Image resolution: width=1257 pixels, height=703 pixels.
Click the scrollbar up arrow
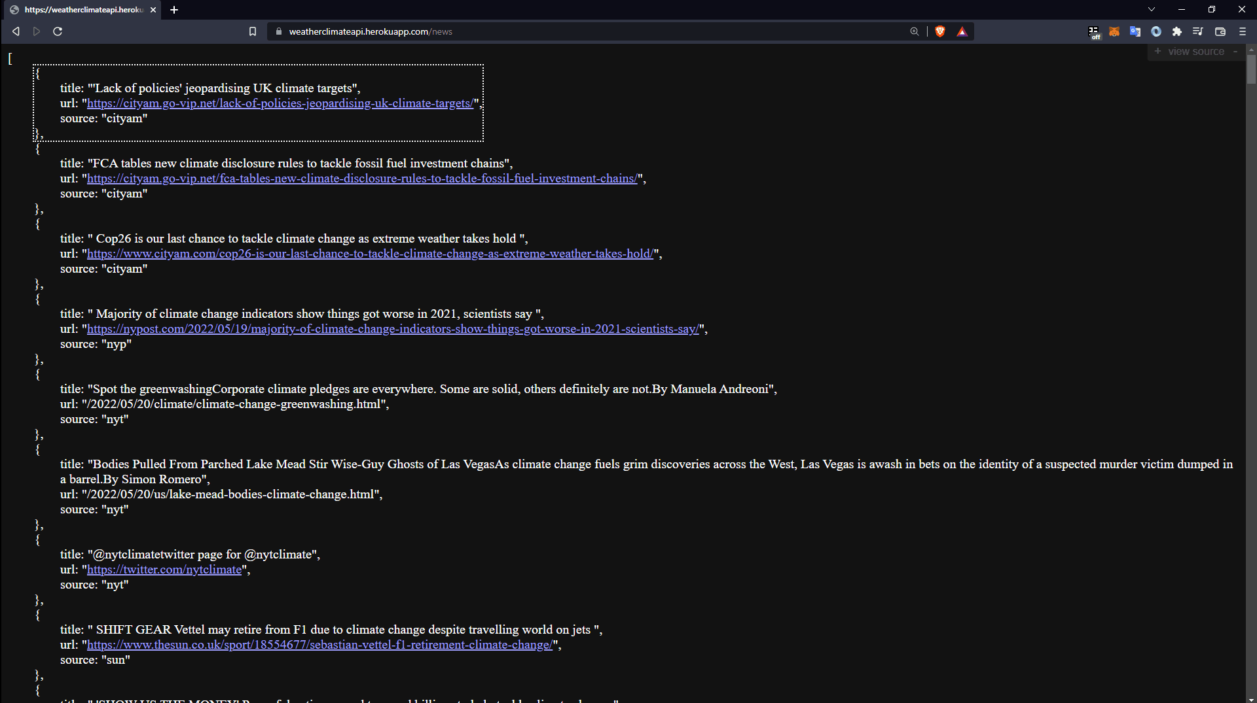[1251, 49]
